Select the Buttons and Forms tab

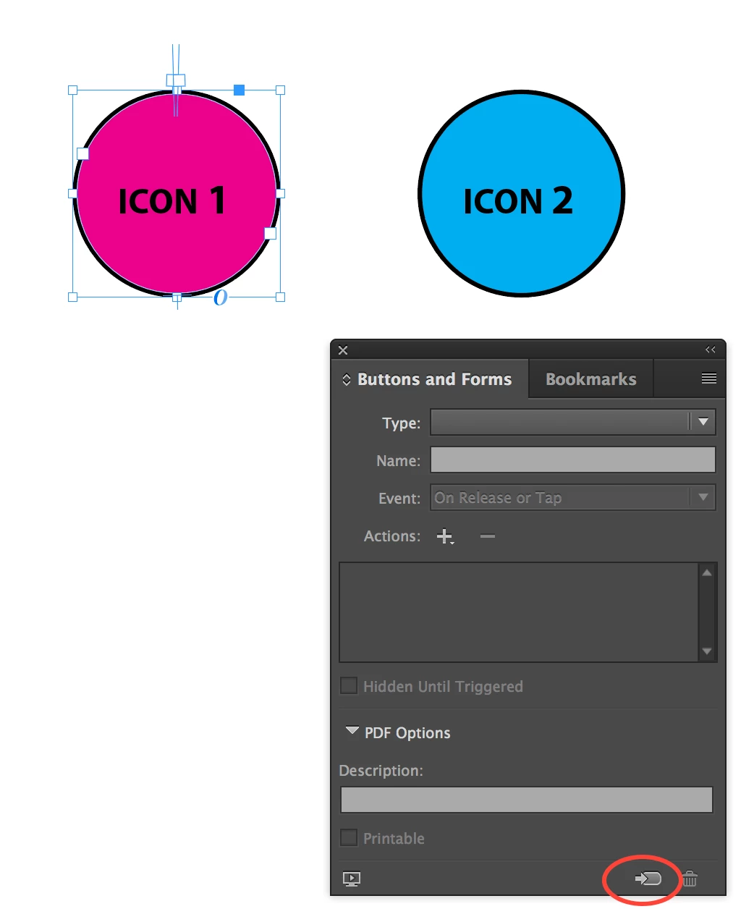(434, 379)
